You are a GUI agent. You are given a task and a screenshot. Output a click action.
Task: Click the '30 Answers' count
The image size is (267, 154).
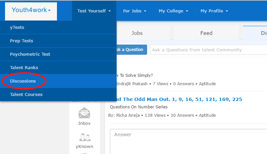click(182, 115)
